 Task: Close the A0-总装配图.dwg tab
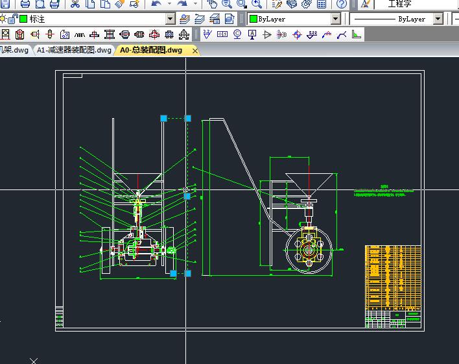pos(195,51)
